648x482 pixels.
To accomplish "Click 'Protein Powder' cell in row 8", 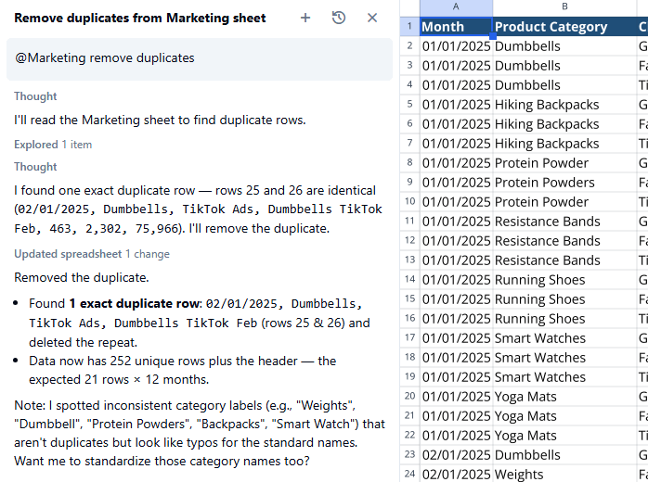I will coord(564,163).
